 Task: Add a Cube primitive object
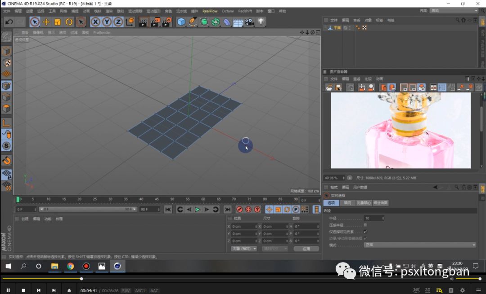coord(181,22)
